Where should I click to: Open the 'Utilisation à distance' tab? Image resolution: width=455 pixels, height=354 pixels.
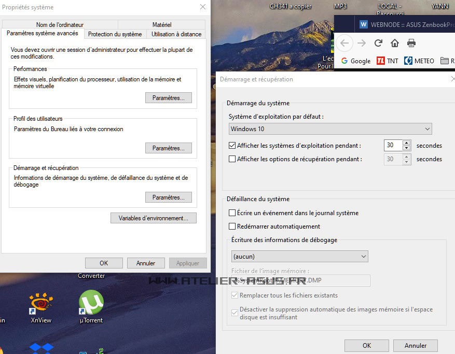pyautogui.click(x=176, y=34)
